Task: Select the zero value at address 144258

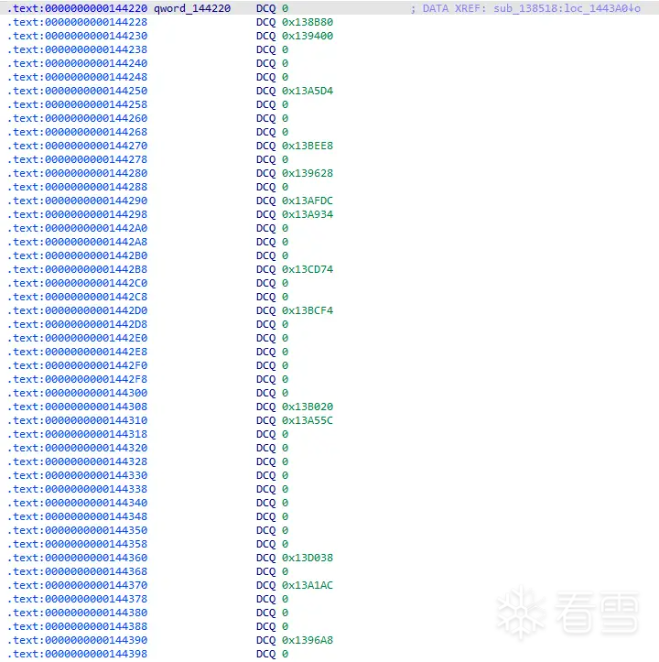Action: click(286, 104)
